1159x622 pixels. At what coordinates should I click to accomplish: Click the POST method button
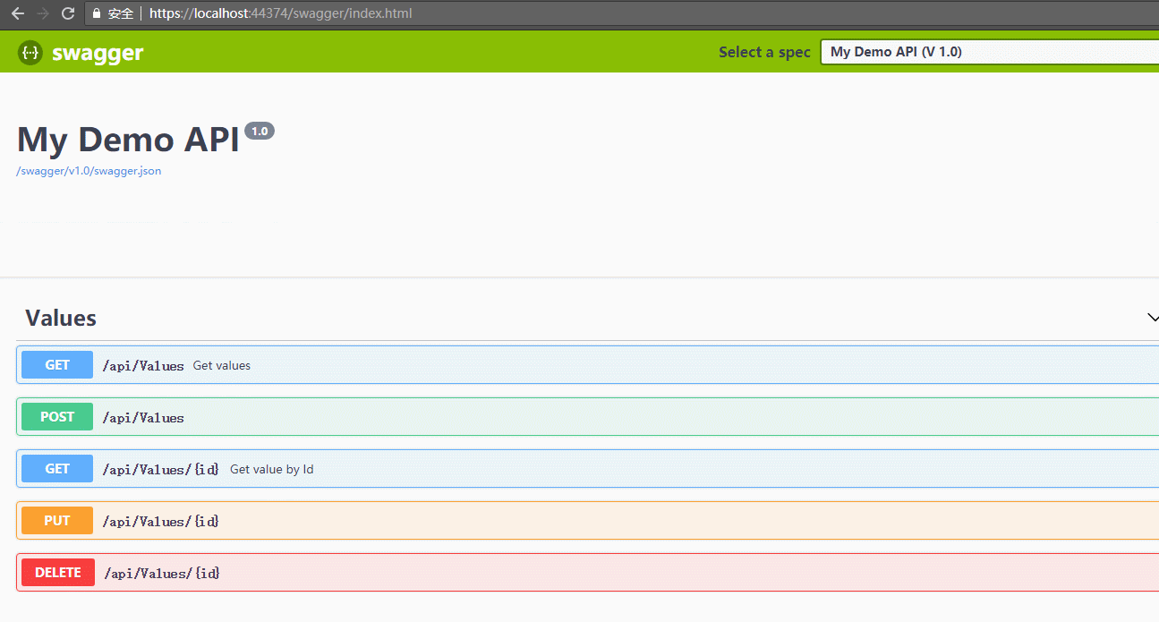(x=57, y=417)
